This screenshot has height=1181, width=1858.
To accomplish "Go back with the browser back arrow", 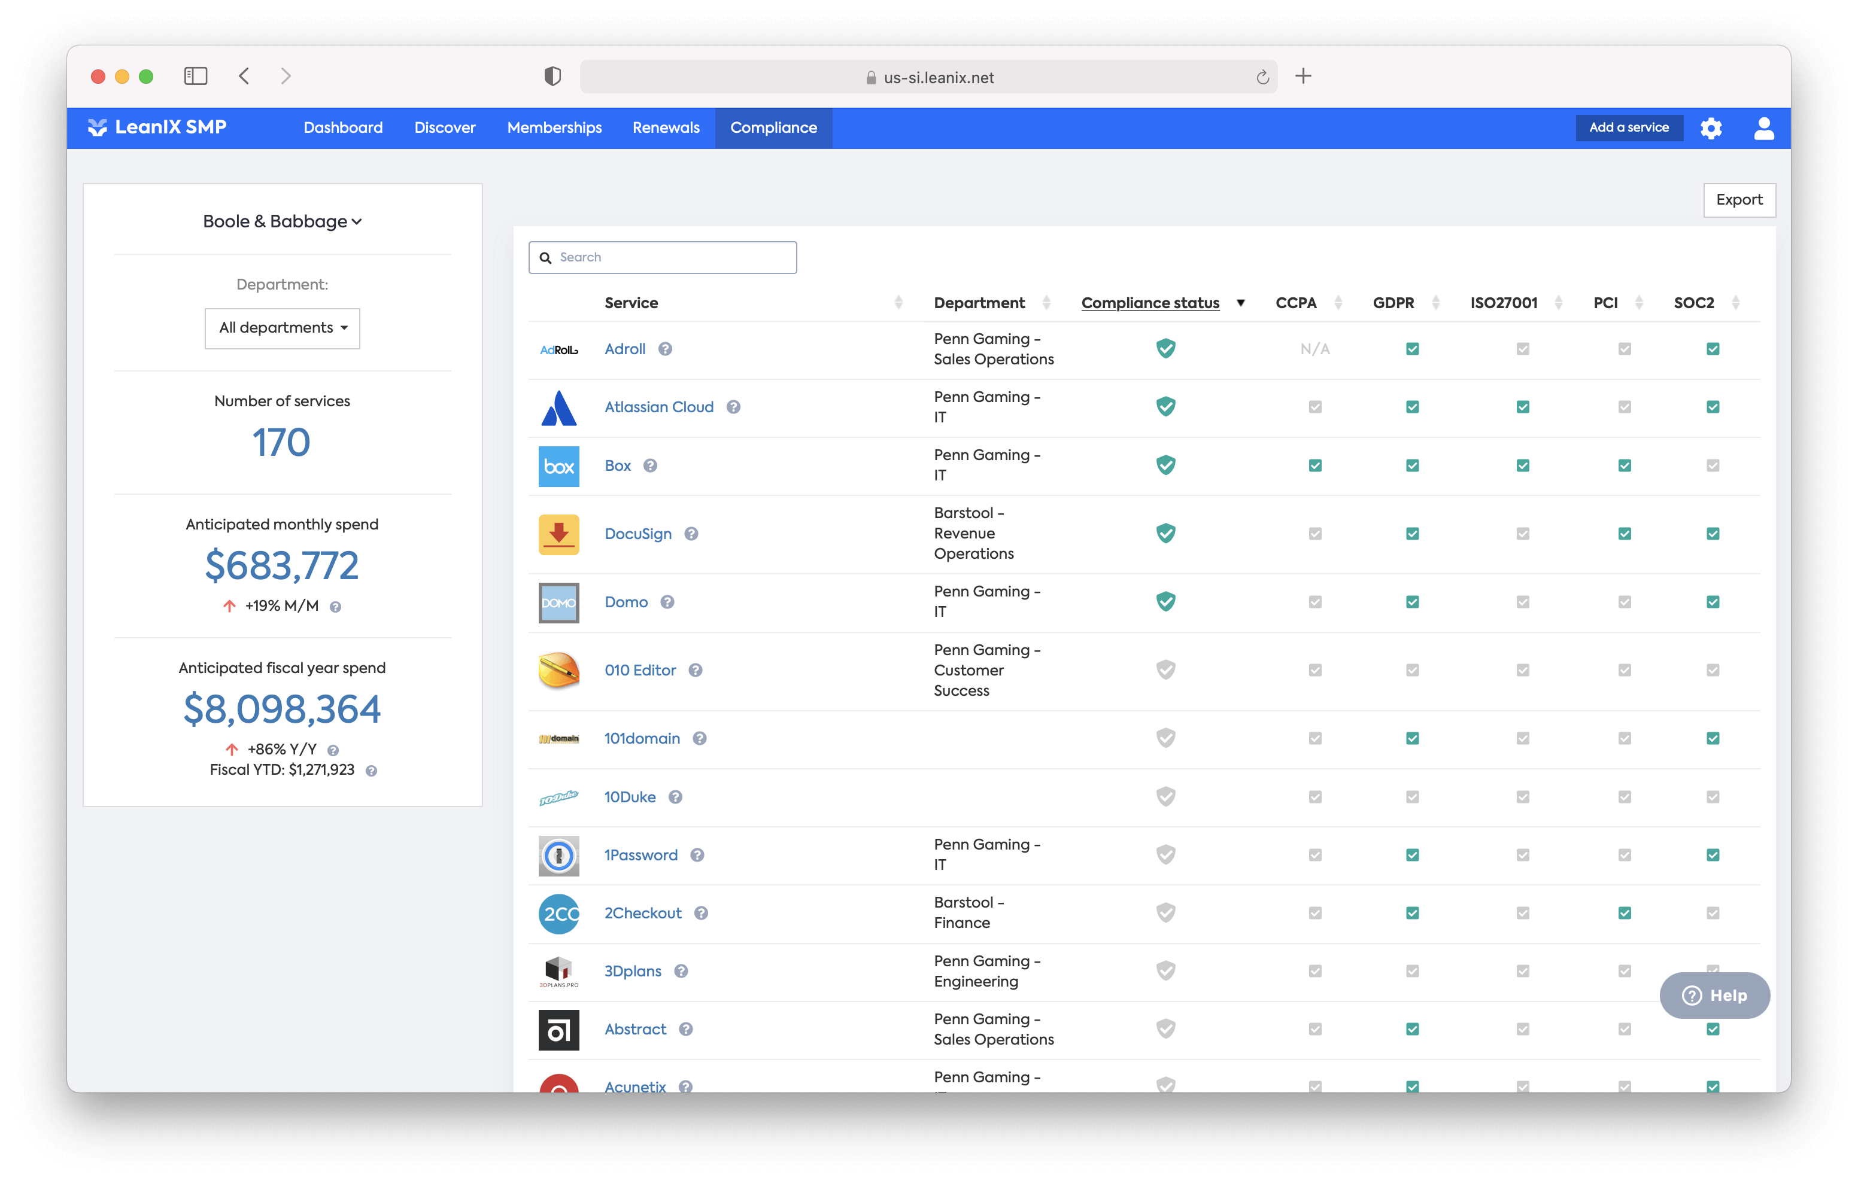I will (244, 75).
